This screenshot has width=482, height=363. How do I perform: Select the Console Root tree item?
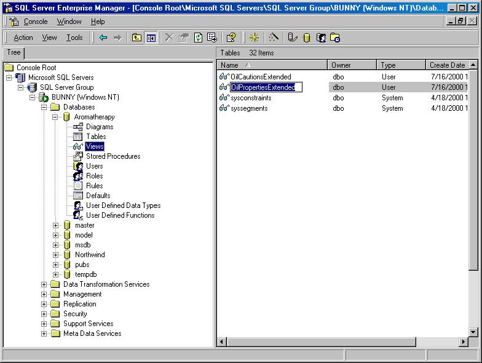point(36,68)
